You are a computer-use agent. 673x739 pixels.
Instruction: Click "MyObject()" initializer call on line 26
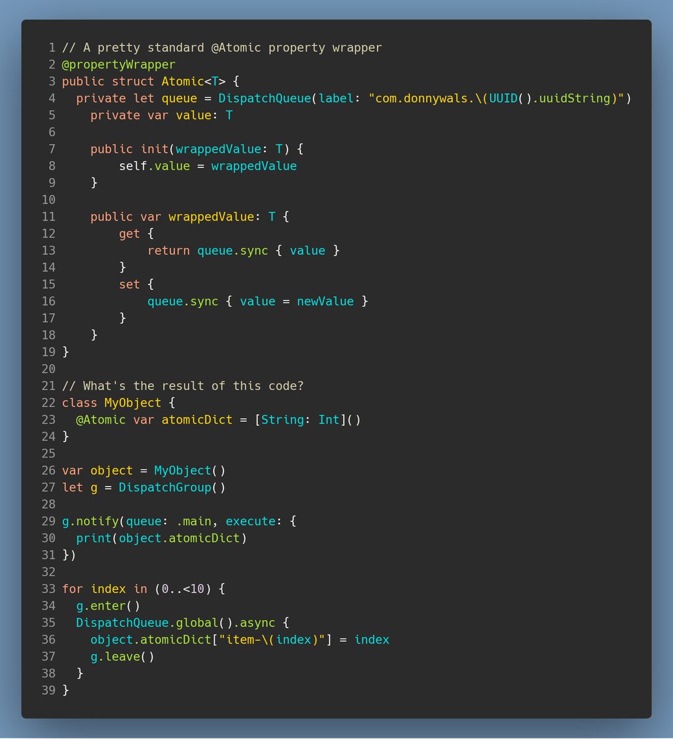(190, 471)
